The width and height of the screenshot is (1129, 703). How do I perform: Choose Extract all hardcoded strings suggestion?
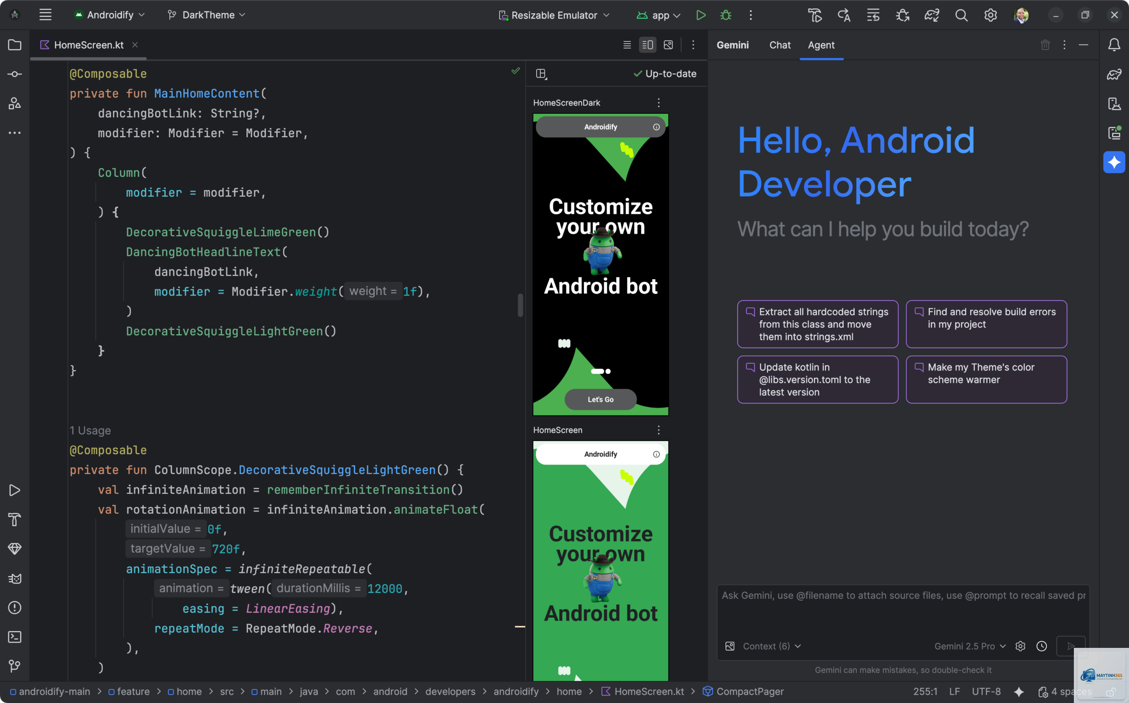point(818,324)
